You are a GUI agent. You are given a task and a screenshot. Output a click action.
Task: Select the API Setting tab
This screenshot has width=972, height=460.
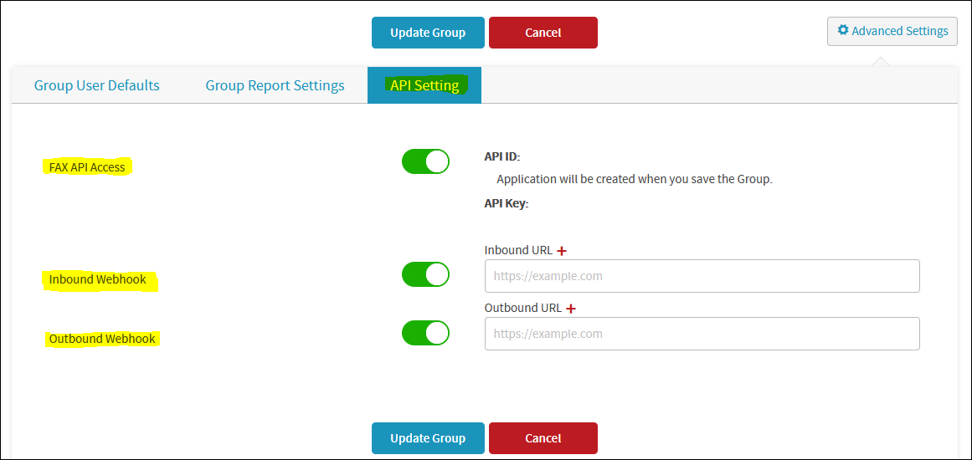tap(424, 84)
